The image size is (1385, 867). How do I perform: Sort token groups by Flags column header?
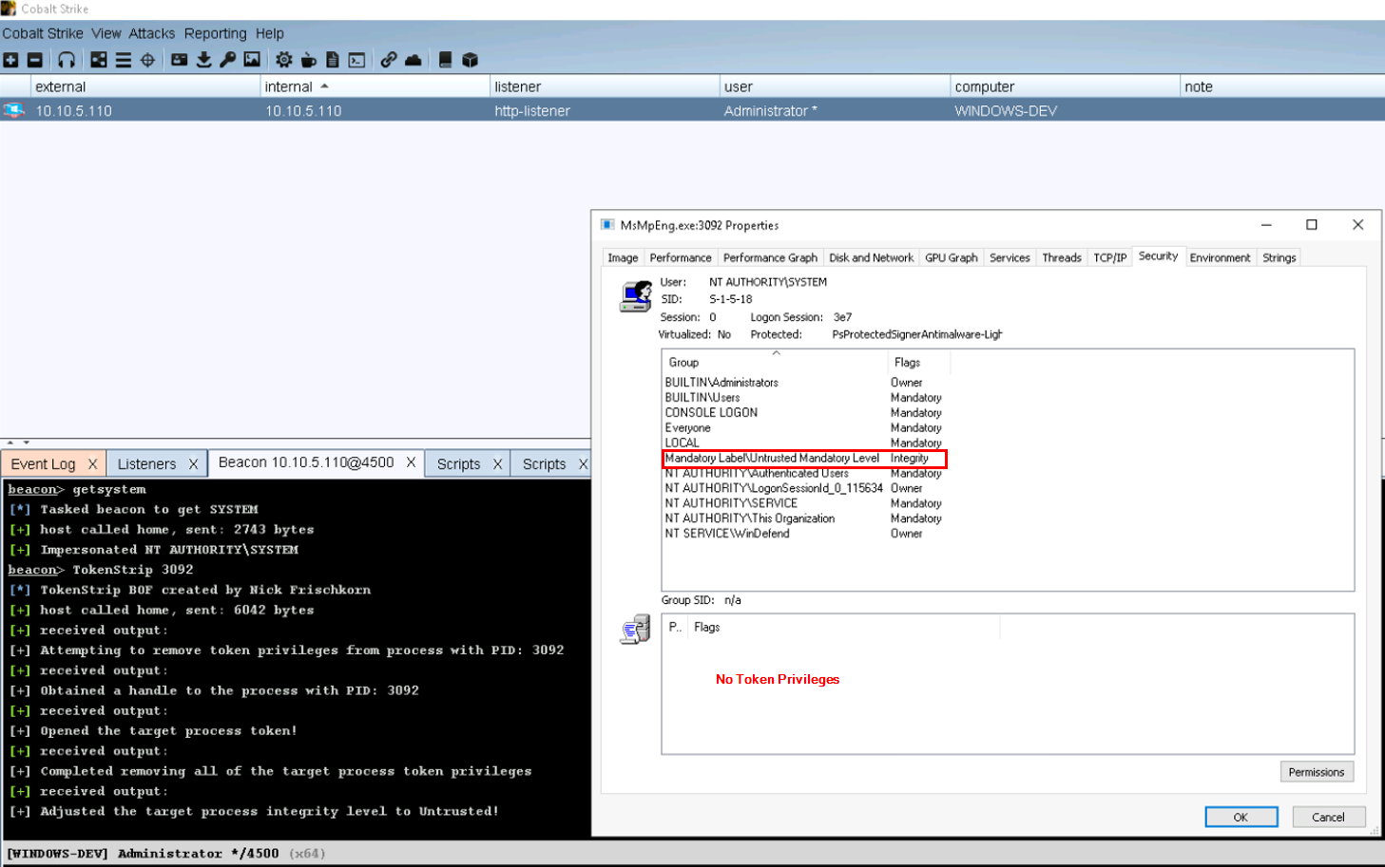(x=918, y=362)
